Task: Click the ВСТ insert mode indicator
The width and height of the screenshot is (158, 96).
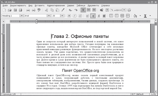Action: pos(134,94)
